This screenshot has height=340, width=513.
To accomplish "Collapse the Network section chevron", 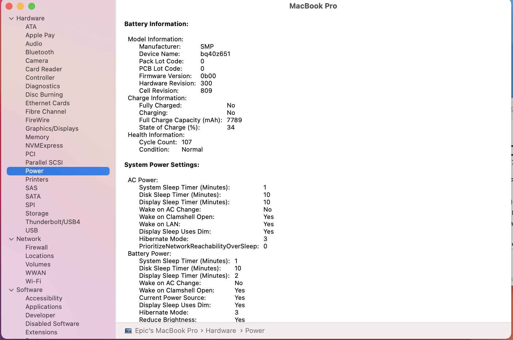I will coord(11,239).
